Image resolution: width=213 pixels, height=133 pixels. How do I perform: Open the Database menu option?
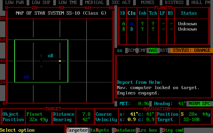125,130
